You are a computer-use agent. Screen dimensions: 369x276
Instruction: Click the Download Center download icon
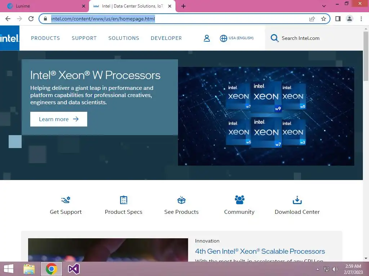(x=297, y=200)
